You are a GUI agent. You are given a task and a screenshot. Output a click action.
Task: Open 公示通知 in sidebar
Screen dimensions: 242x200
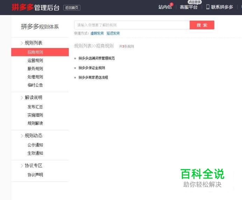(35, 145)
